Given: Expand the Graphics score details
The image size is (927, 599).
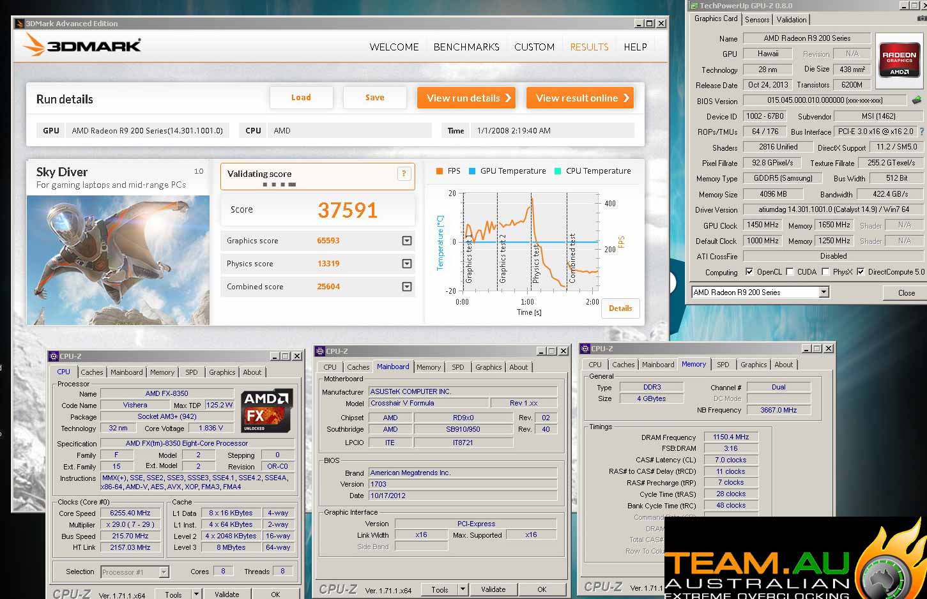Looking at the screenshot, I should 407,241.
